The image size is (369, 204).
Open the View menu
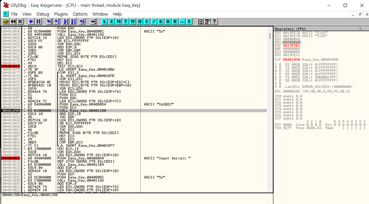pos(27,14)
